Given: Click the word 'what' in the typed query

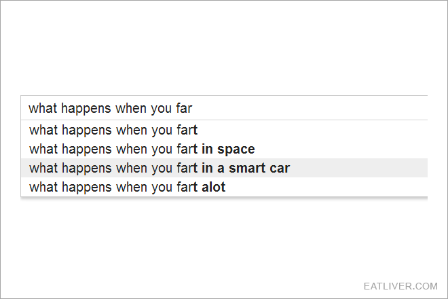Looking at the screenshot, I should [43, 109].
